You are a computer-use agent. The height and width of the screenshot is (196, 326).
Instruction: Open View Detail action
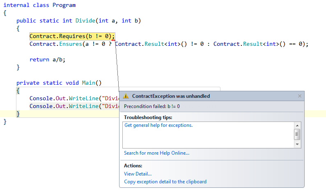tap(138, 174)
